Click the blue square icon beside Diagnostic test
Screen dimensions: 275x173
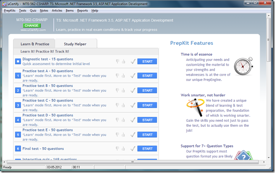pyautogui.click(x=18, y=62)
